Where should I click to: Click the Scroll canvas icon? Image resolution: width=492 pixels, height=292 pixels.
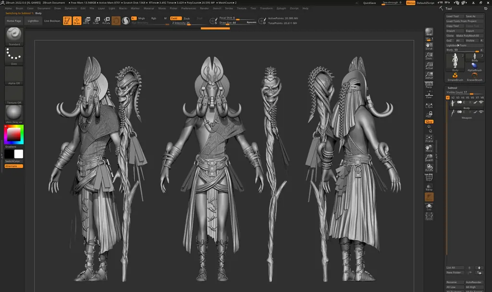[429, 47]
